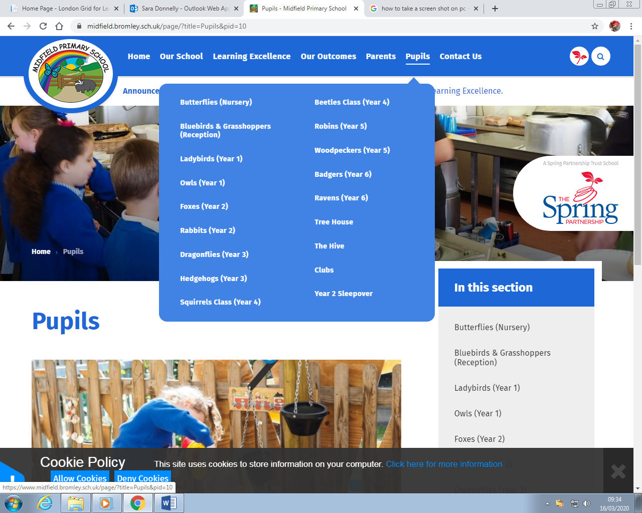The image size is (642, 513).
Task: Open Woodpeckers (Year 5) menu entry
Action: 352,150
